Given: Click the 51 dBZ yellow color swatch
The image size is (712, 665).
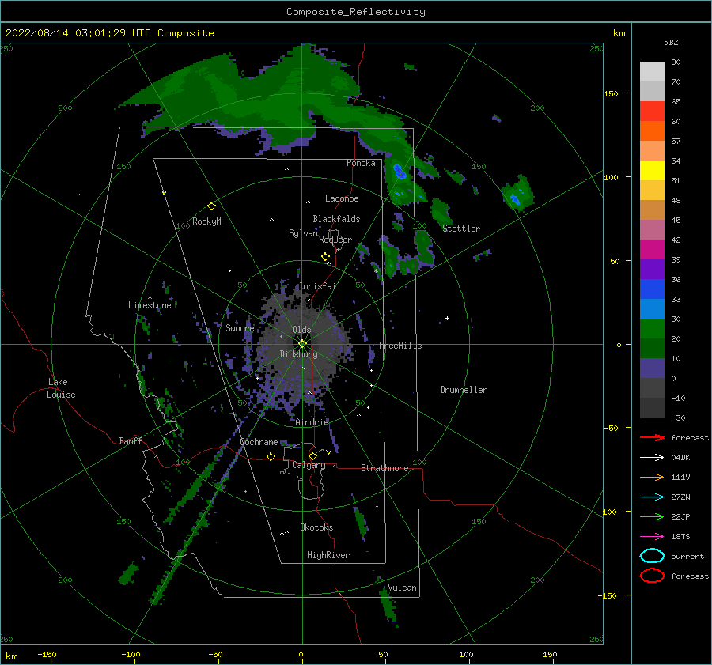Looking at the screenshot, I should 652,170.
